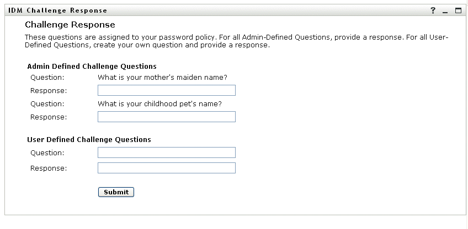Select the user-defined Response input field
The width and height of the screenshot is (468, 229).
[x=166, y=168]
